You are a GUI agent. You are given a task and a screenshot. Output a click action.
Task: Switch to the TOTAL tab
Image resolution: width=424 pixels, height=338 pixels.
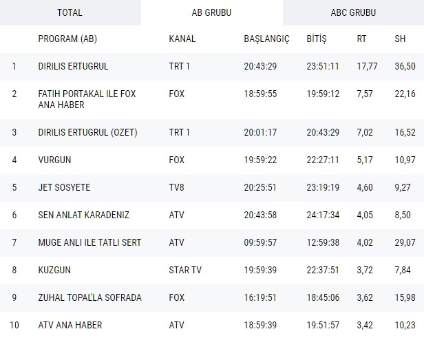pos(70,12)
